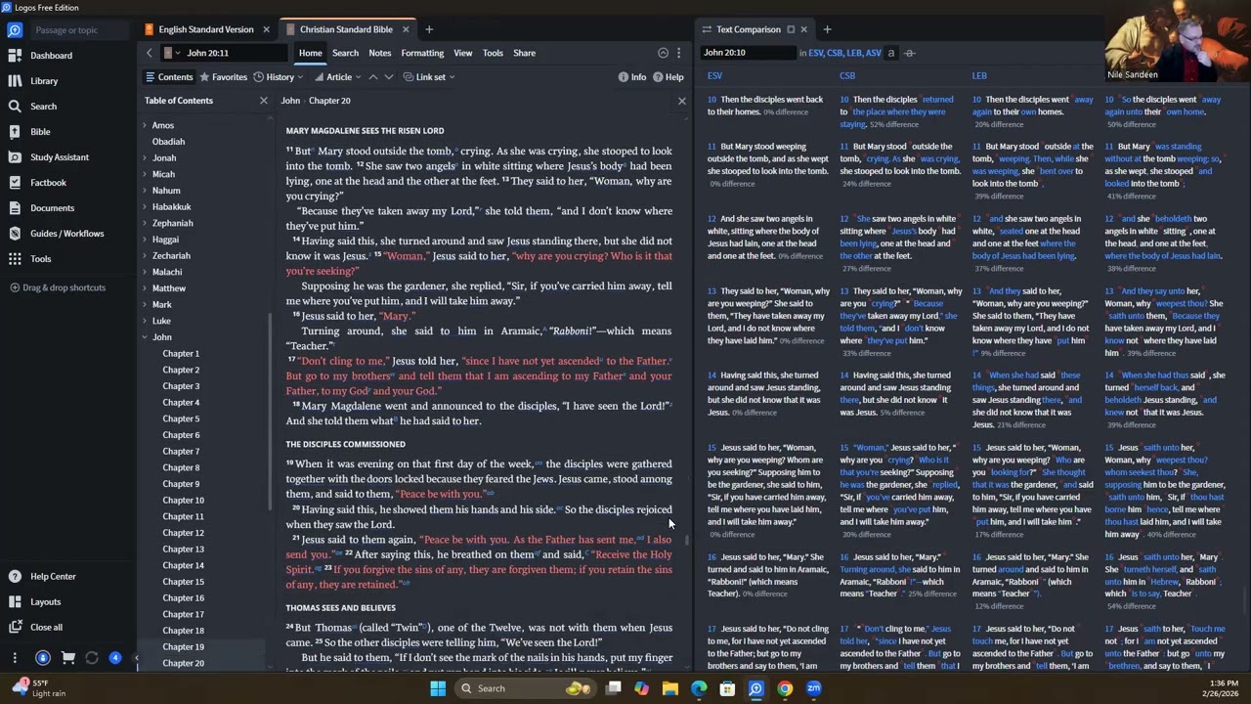Open the Link set dropdown
The width and height of the screenshot is (1251, 704).
[x=429, y=77]
